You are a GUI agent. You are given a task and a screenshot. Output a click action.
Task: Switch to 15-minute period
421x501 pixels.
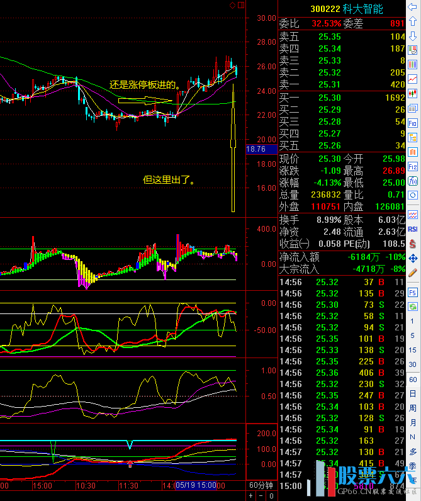click(x=413, y=350)
